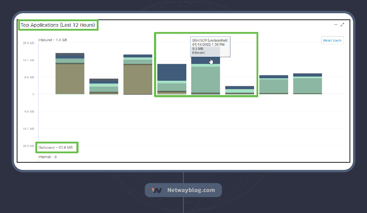Viewport: 367px width, 213px height.
Task: Click the dark blue top of the eighth bar
Action: pos(308,75)
